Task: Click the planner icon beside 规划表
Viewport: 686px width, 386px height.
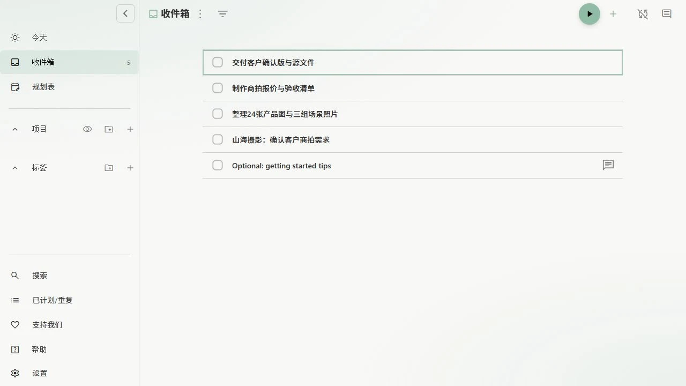Action: point(15,87)
